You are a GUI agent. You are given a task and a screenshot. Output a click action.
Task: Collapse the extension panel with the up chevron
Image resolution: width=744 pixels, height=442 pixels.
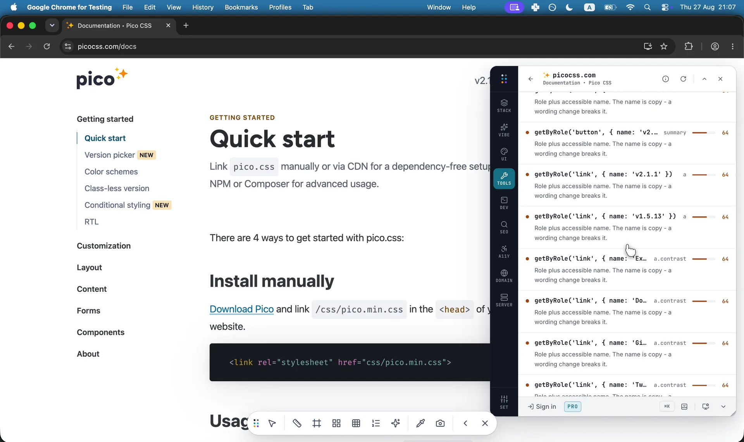(x=704, y=79)
